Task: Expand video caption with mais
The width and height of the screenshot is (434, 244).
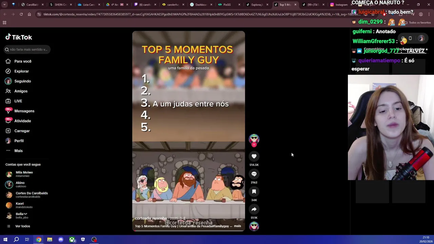Action: tap(237, 226)
